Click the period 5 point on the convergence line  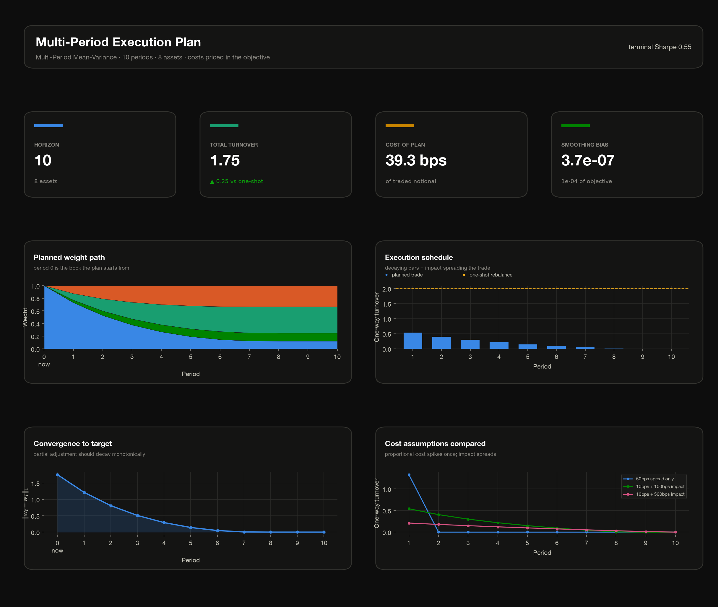pyautogui.click(x=191, y=528)
